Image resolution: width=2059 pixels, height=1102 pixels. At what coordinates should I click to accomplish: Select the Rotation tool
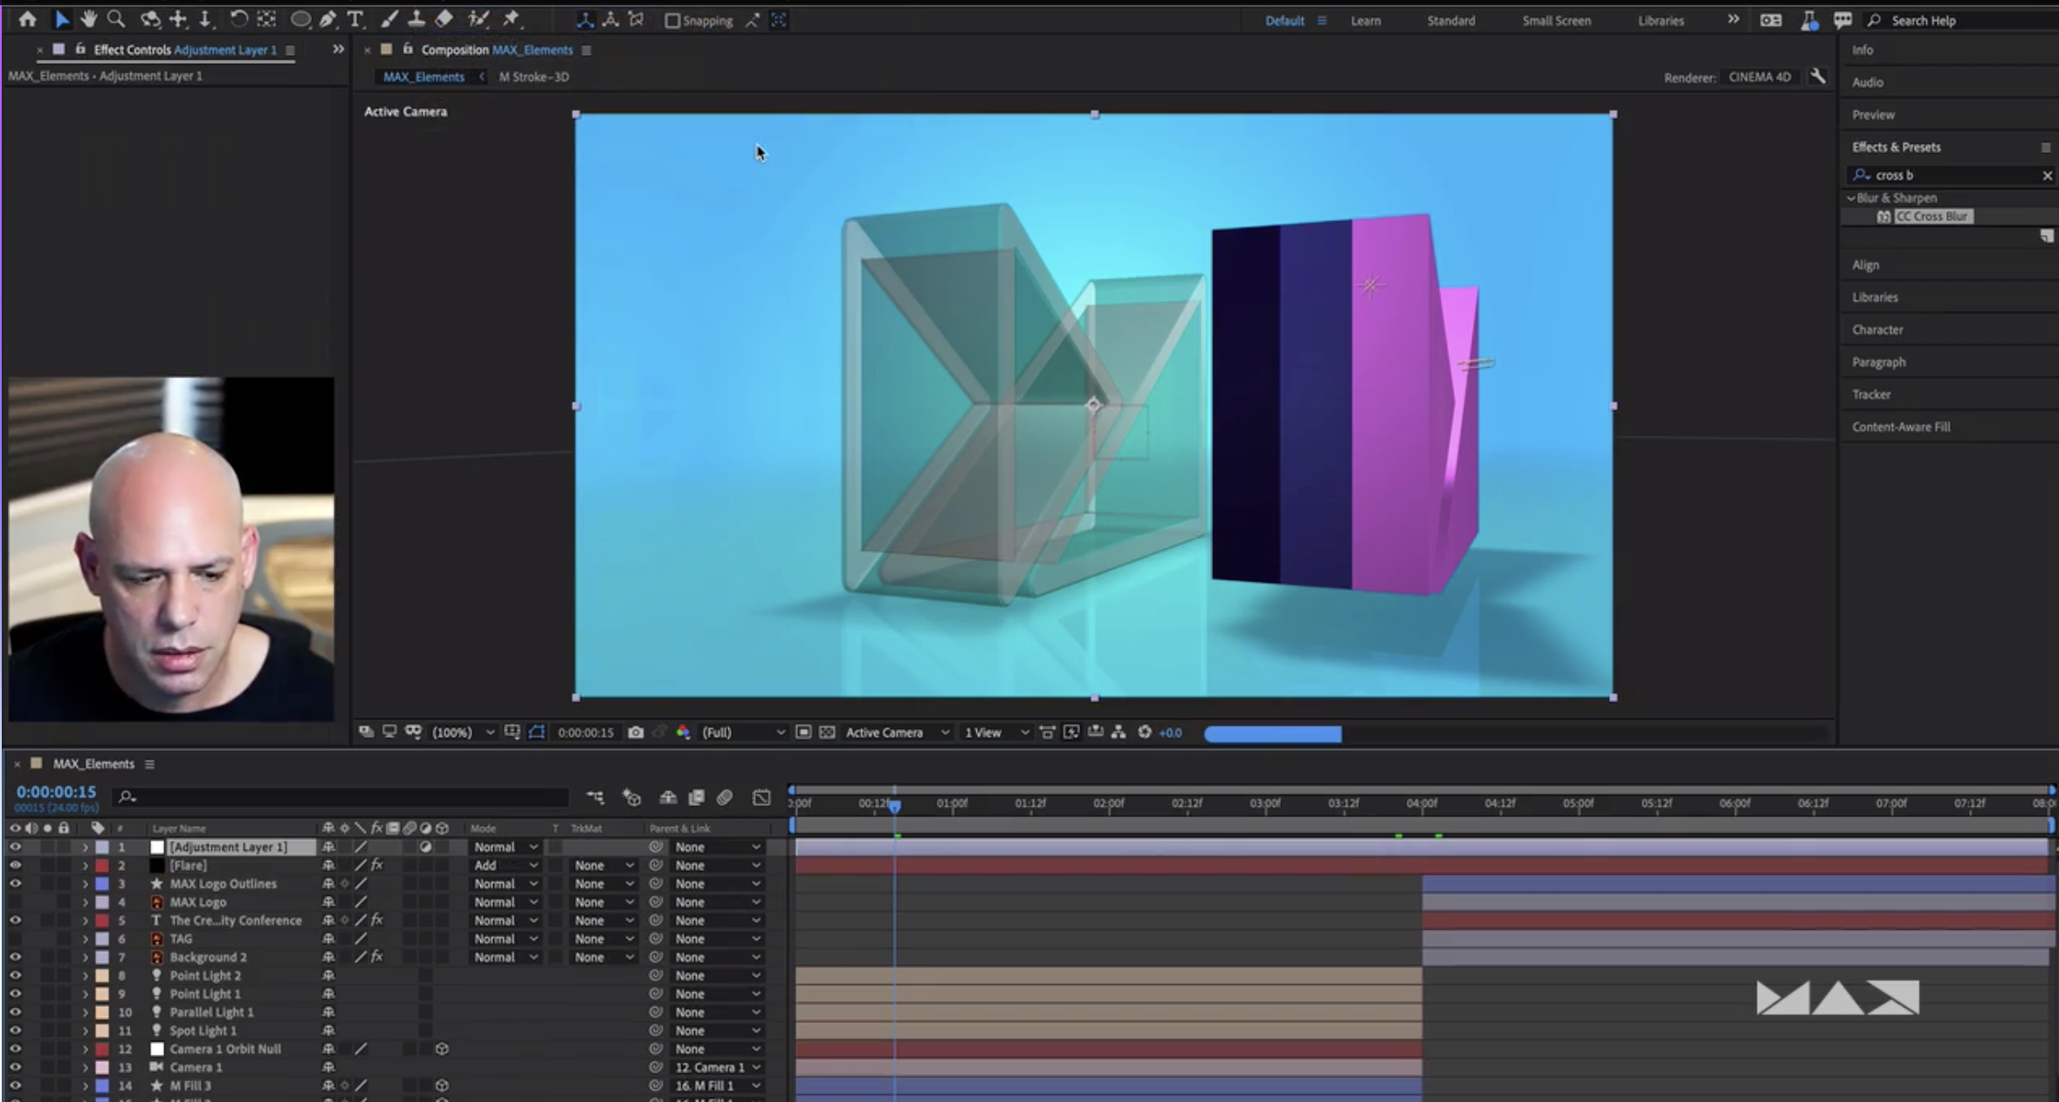[x=238, y=18]
